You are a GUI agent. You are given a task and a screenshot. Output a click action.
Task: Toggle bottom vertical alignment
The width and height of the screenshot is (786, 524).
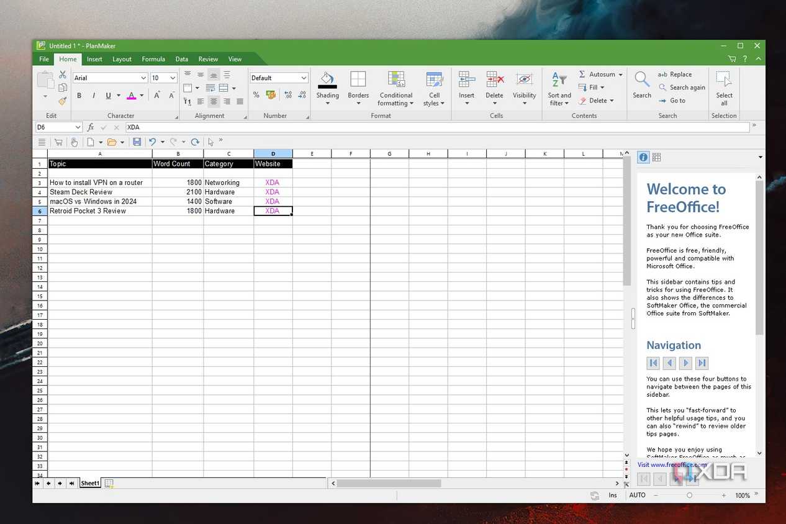click(x=214, y=75)
